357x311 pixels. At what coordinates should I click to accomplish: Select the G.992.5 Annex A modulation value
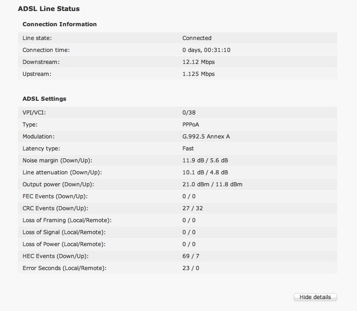(206, 137)
